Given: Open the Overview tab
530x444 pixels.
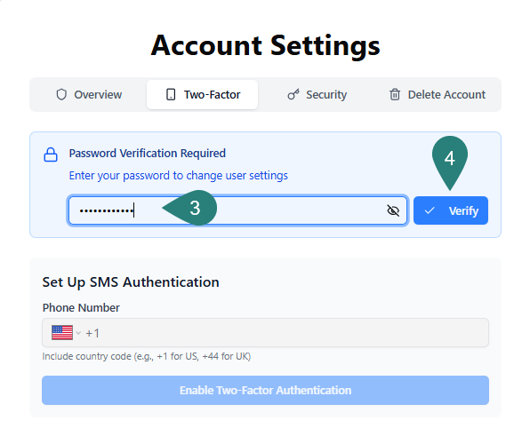Looking at the screenshot, I should pos(89,94).
